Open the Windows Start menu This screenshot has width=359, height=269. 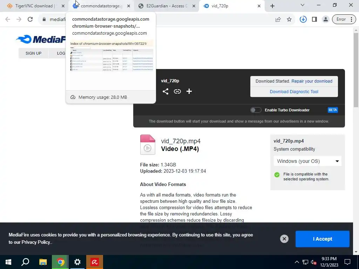(x=8, y=262)
